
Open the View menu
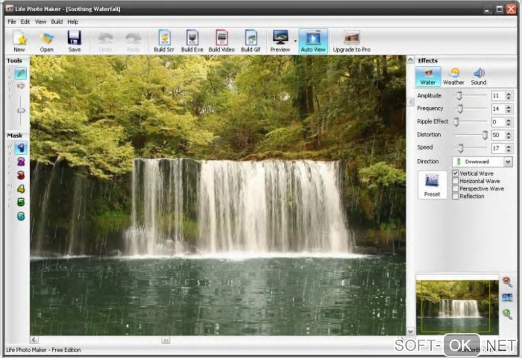[x=40, y=22]
